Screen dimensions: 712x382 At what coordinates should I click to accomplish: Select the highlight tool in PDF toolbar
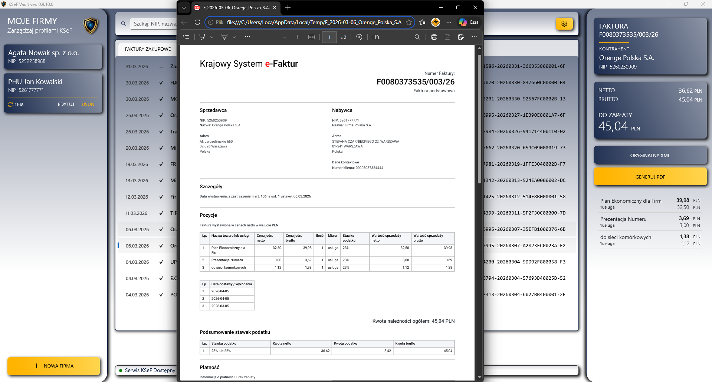click(202, 37)
